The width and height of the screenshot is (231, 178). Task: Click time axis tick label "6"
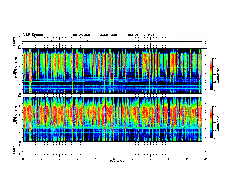[132, 159]
